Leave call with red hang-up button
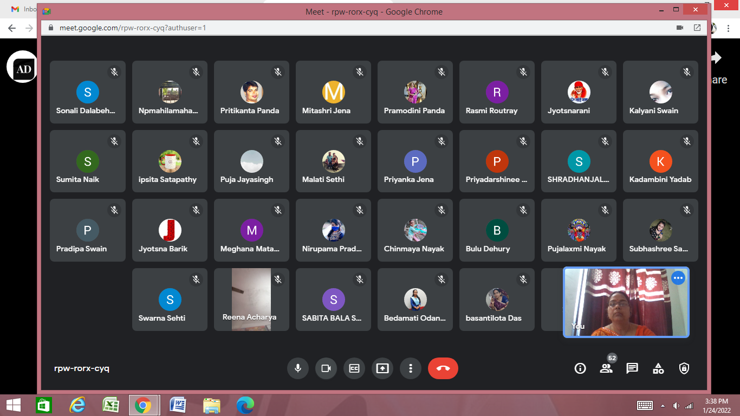 coord(443,368)
